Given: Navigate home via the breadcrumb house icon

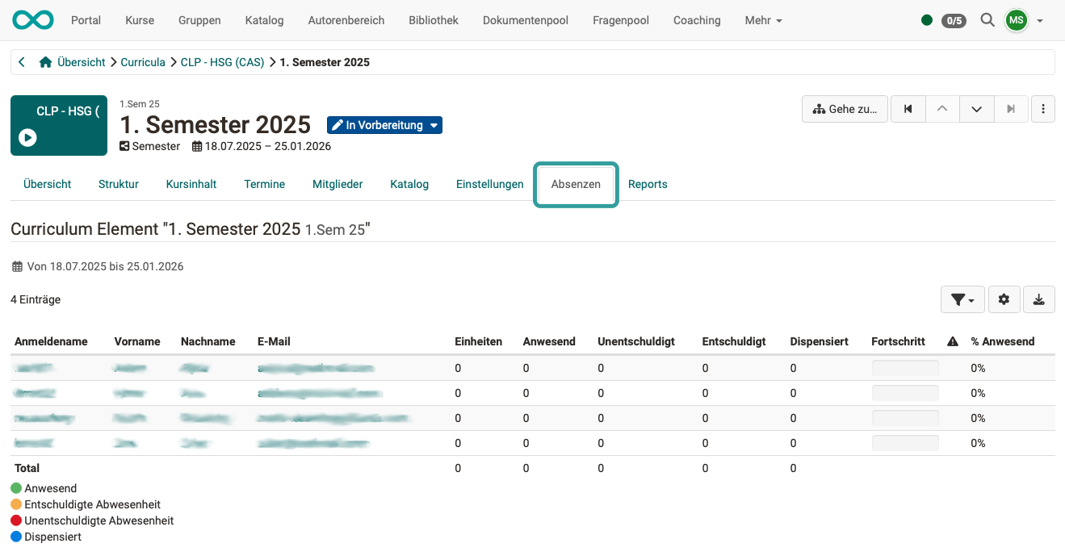Looking at the screenshot, I should [x=45, y=61].
